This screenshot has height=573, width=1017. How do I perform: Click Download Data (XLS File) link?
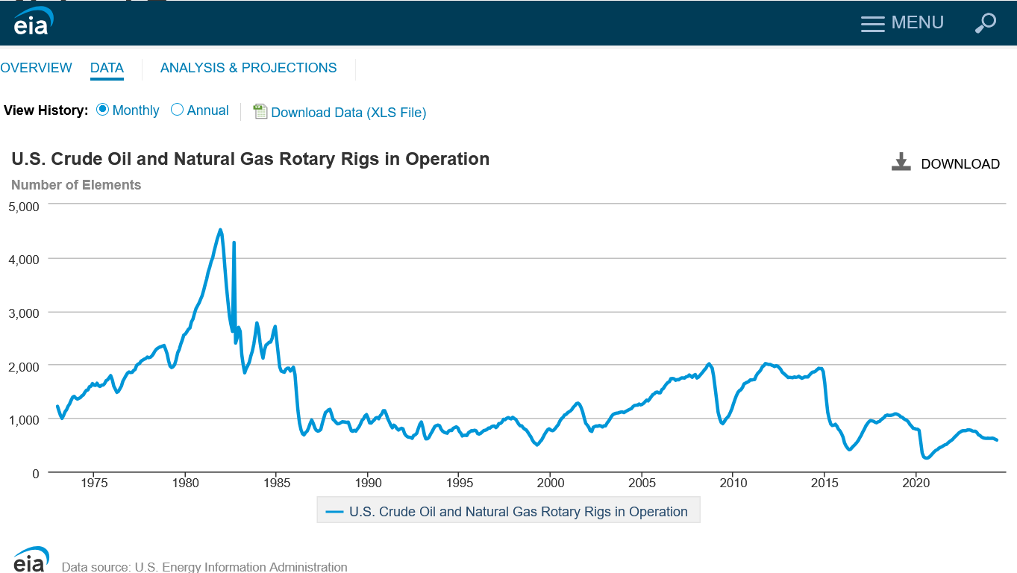348,113
